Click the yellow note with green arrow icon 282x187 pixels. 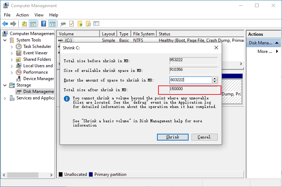tap(80, 24)
